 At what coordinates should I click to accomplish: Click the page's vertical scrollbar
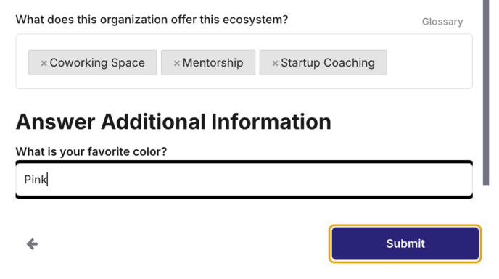click(486, 92)
